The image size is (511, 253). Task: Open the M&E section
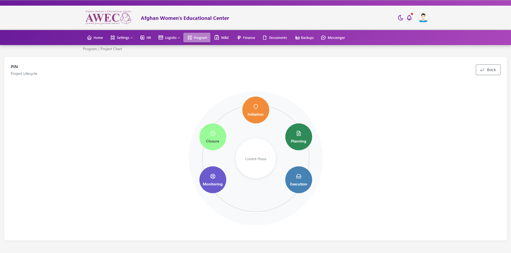[x=222, y=38]
